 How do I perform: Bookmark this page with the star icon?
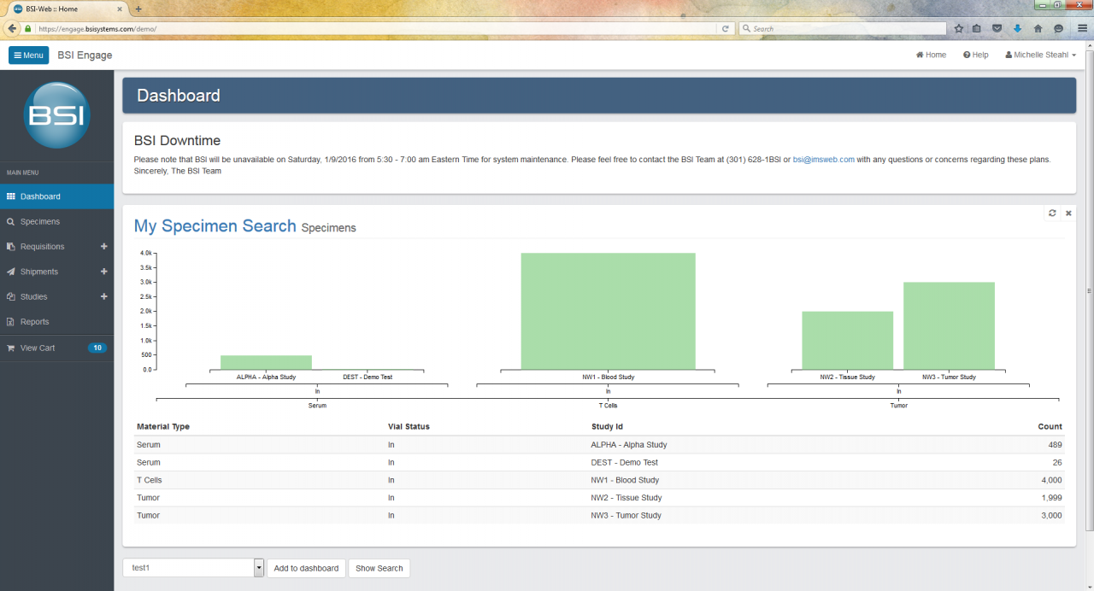pos(957,28)
